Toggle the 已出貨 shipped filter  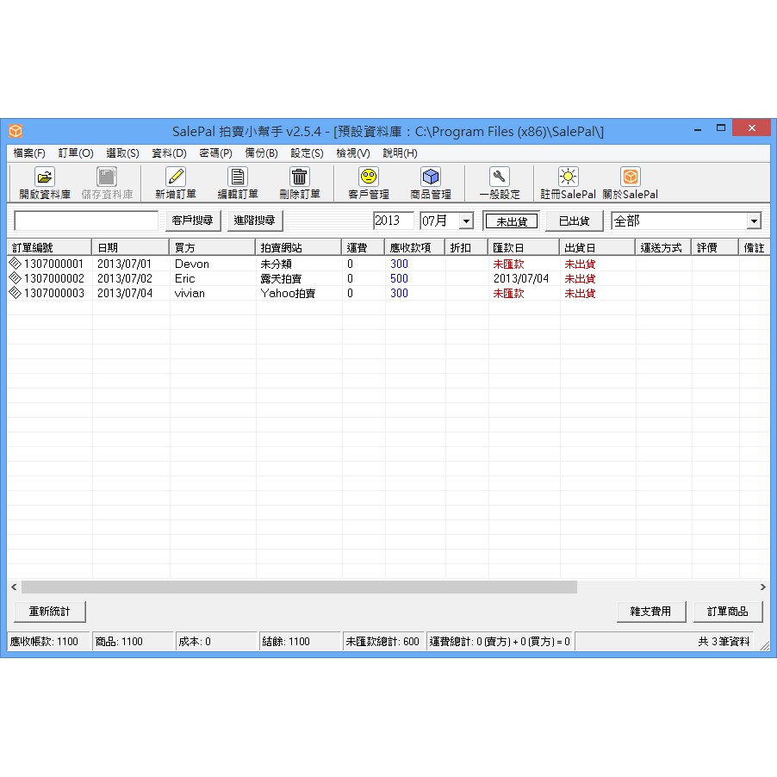[574, 221]
